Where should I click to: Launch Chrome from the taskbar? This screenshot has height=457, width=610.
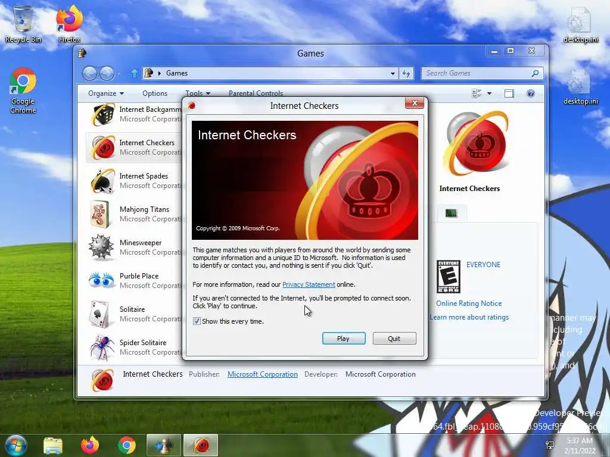coord(127,445)
